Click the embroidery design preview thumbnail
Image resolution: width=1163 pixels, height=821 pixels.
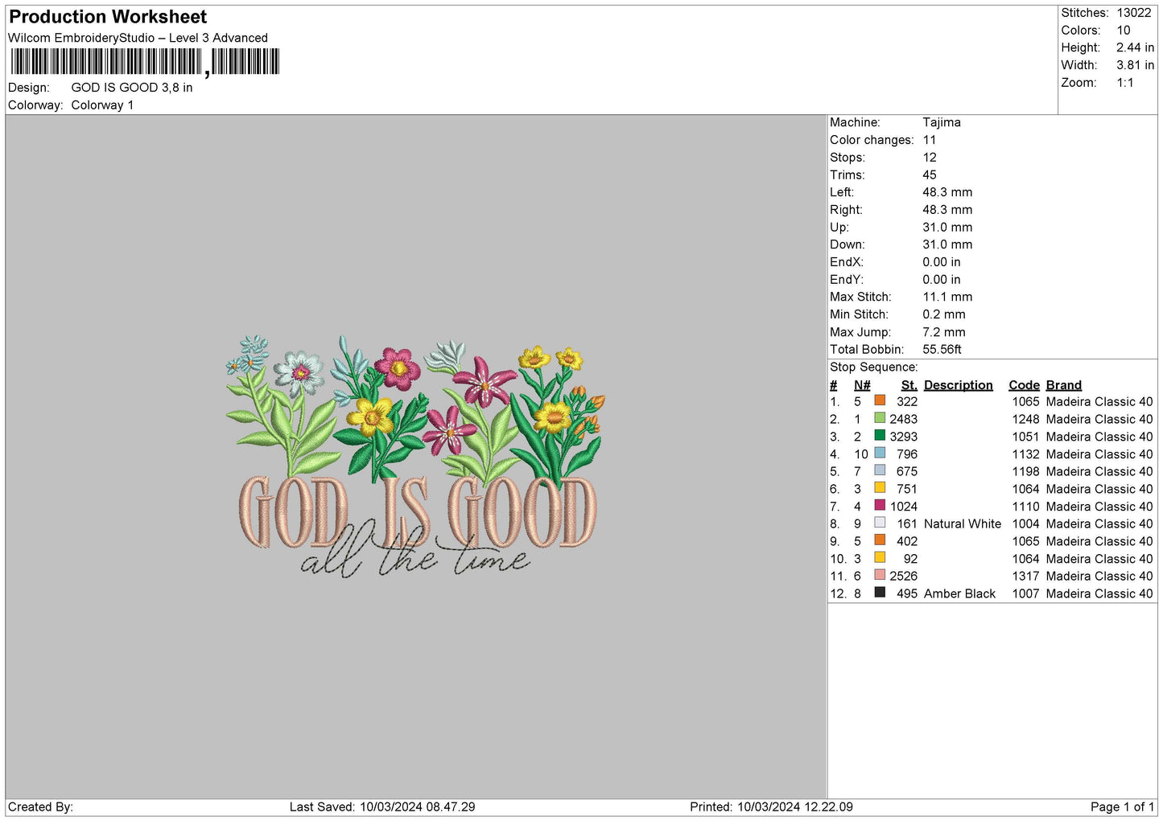415,457
